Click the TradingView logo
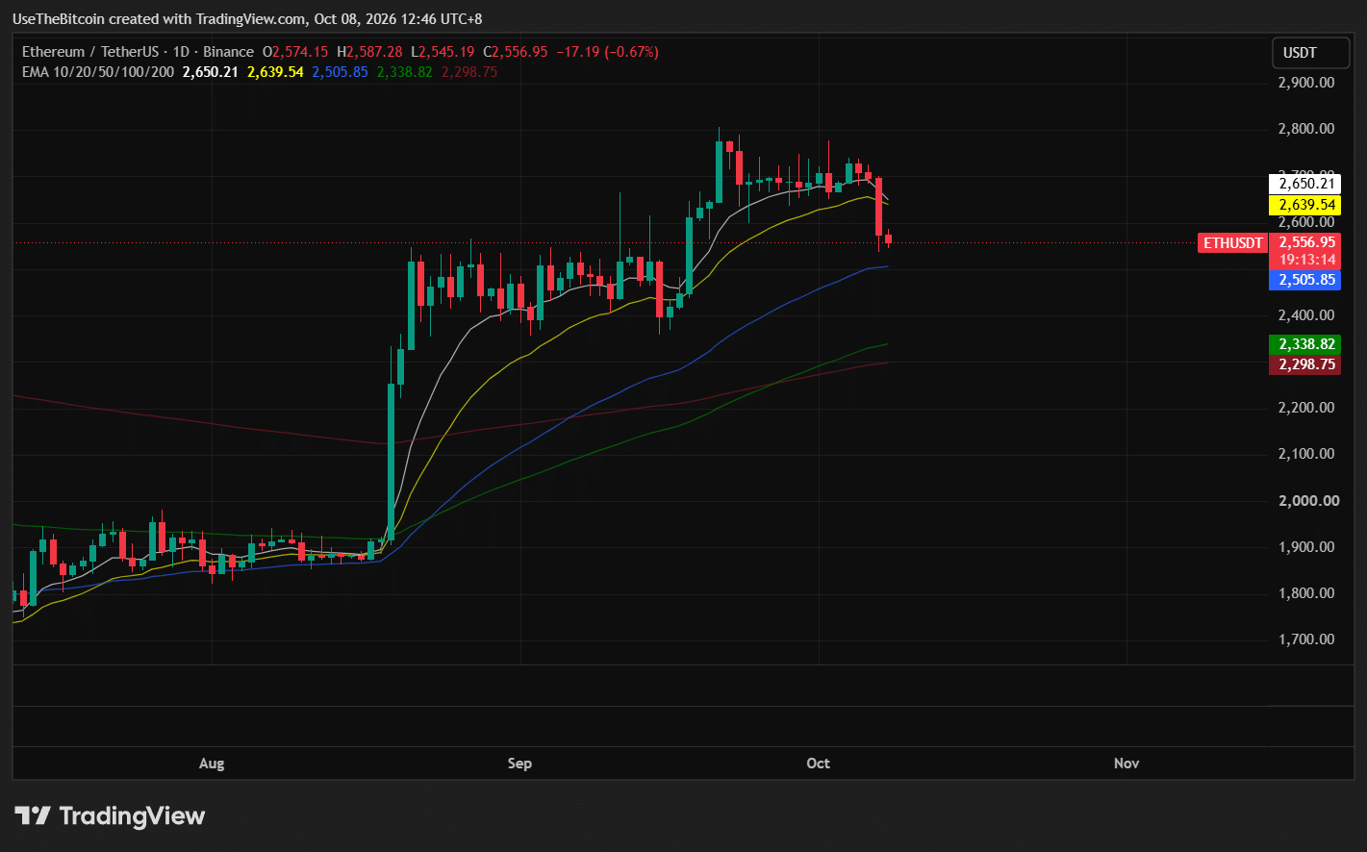 pyautogui.click(x=110, y=816)
